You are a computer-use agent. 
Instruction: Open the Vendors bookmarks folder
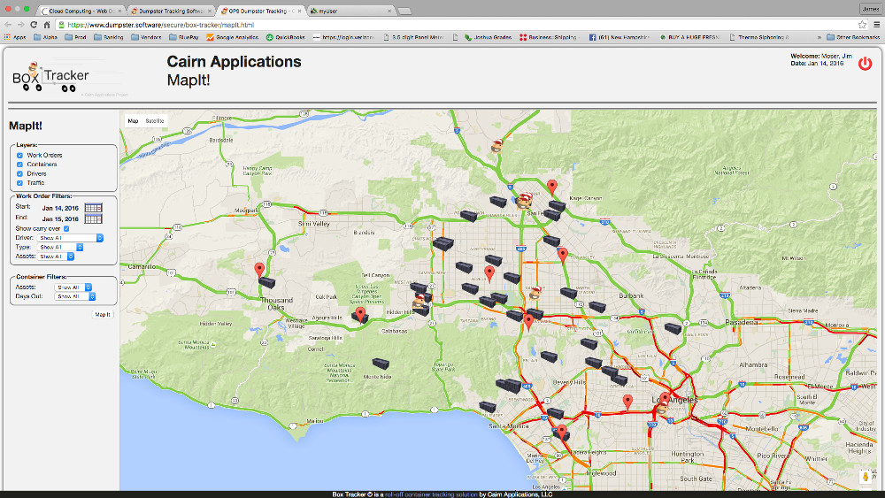click(x=146, y=37)
